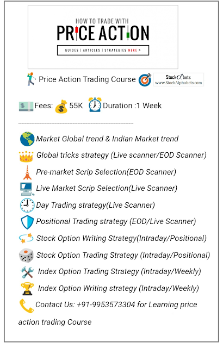Click the dice icon beside Stock Option Trading Strategy
The width and height of the screenshot is (223, 348).
coord(26,255)
